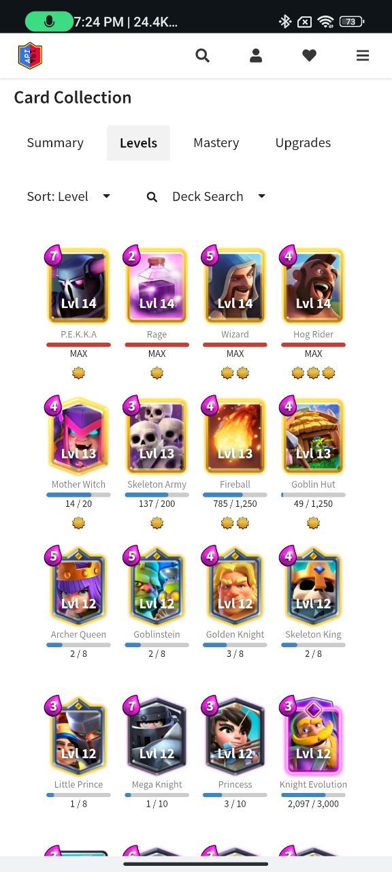Image resolution: width=392 pixels, height=872 pixels.
Task: Open the Mega Knight card
Action: tap(157, 736)
